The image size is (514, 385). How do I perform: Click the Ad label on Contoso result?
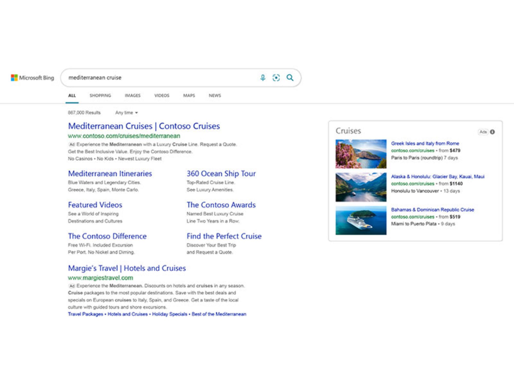(x=72, y=144)
